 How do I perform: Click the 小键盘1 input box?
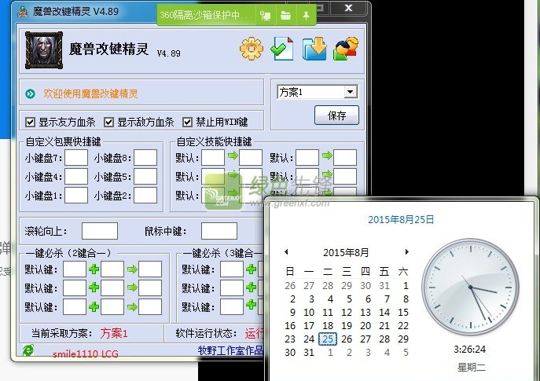76,195
